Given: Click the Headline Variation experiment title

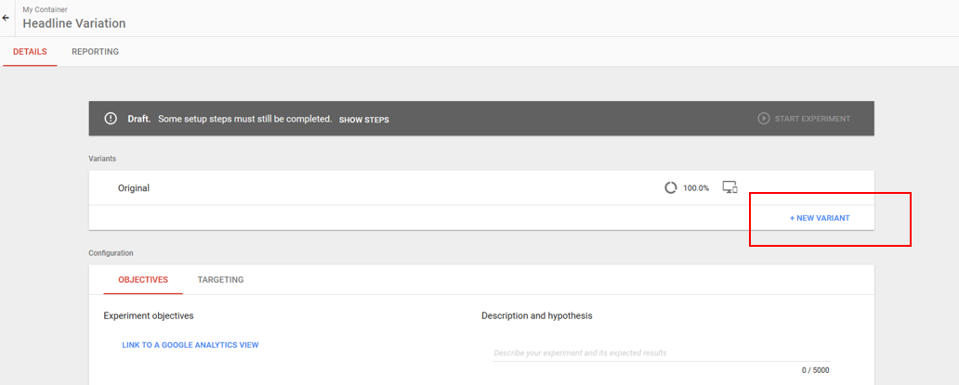Looking at the screenshot, I should click(x=74, y=24).
